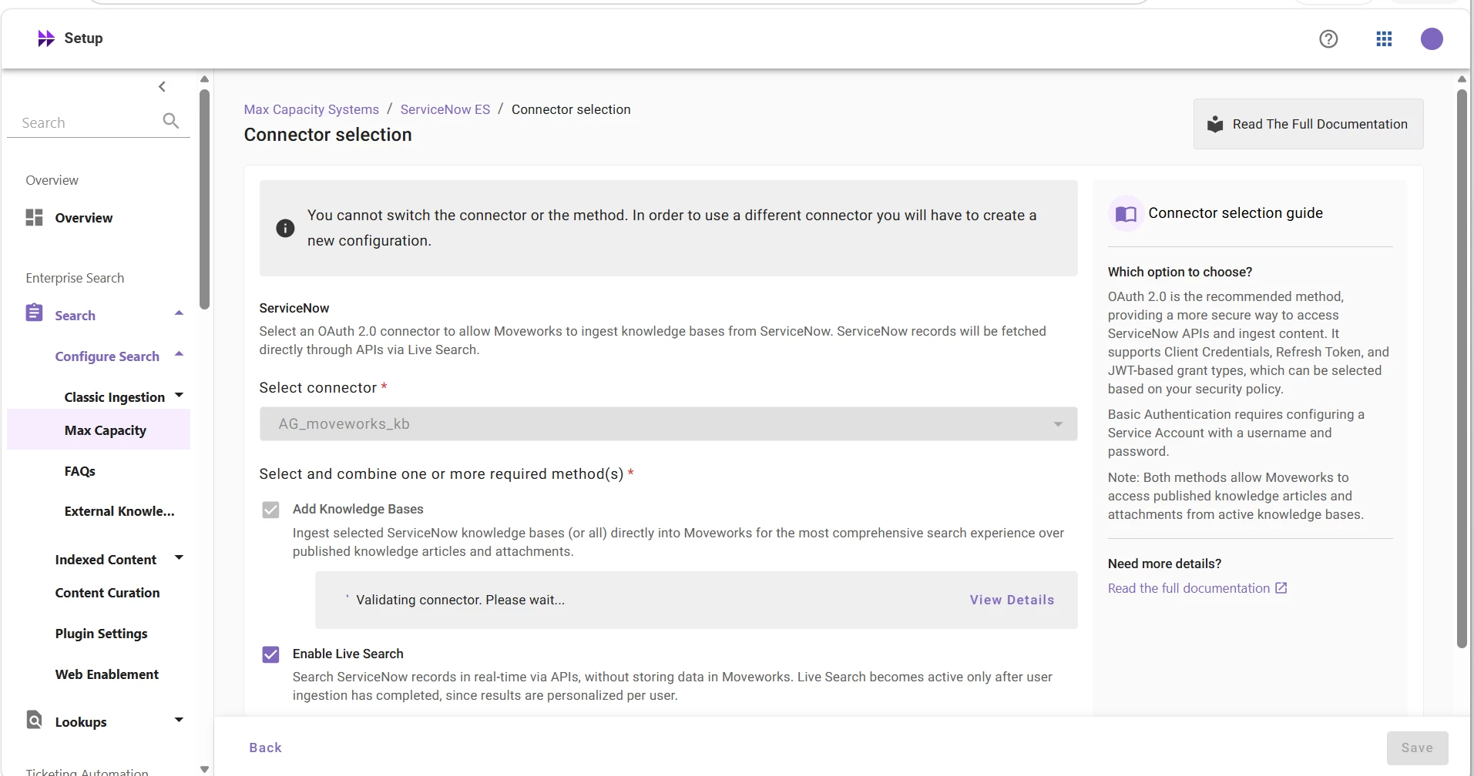Click View Details for connector validation
This screenshot has height=776, width=1474.
(1012, 600)
